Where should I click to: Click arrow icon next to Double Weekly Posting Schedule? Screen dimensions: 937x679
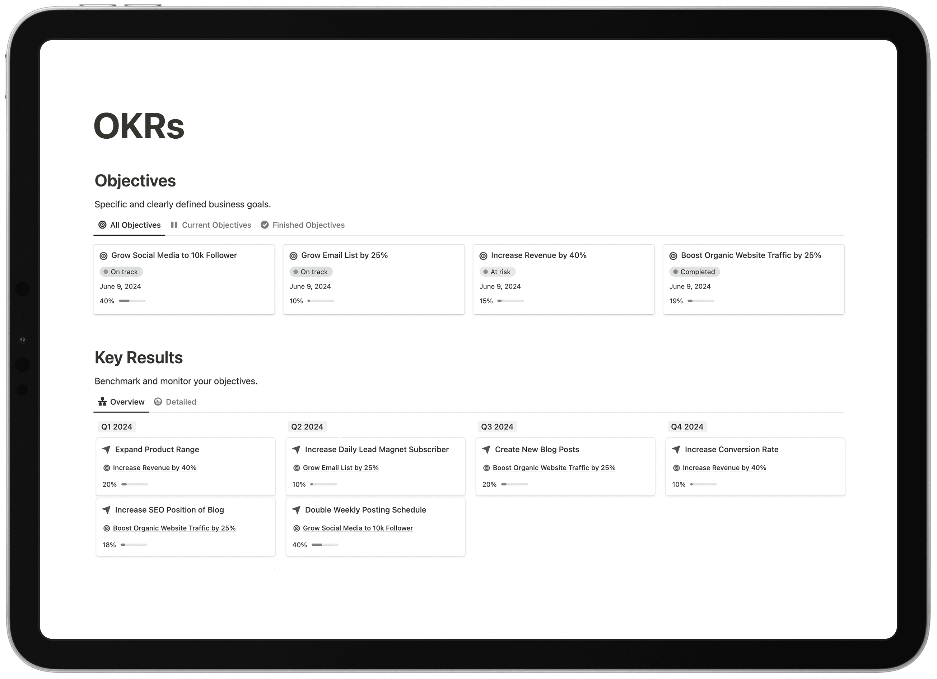(x=296, y=510)
